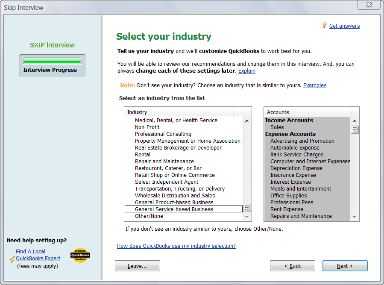Click the Industry column header
Screen dimensions: 384x285
[179, 112]
